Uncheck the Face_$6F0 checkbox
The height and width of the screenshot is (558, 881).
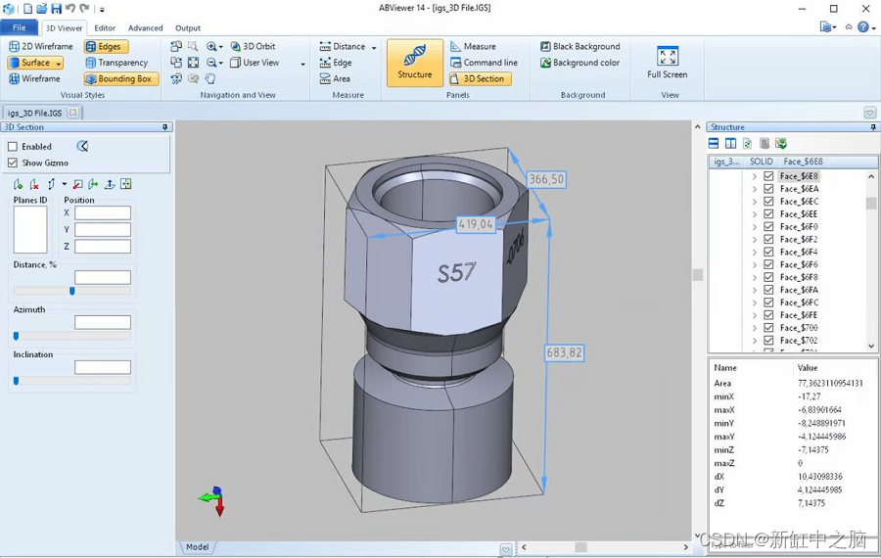click(x=768, y=226)
